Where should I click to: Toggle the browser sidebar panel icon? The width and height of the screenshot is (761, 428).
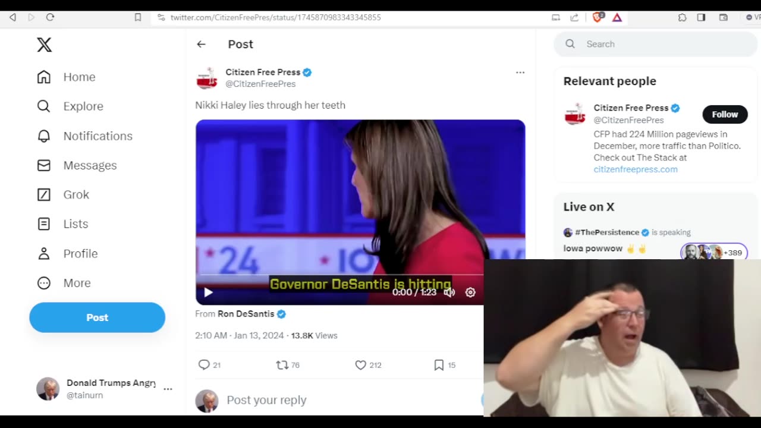click(x=702, y=17)
